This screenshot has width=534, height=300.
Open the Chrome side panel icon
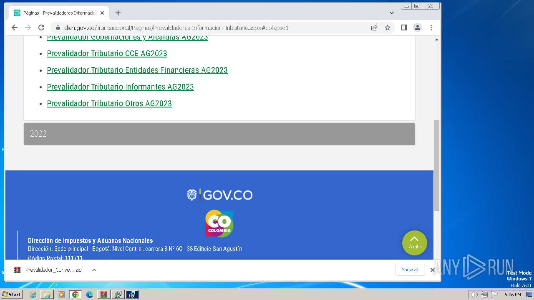(404, 27)
